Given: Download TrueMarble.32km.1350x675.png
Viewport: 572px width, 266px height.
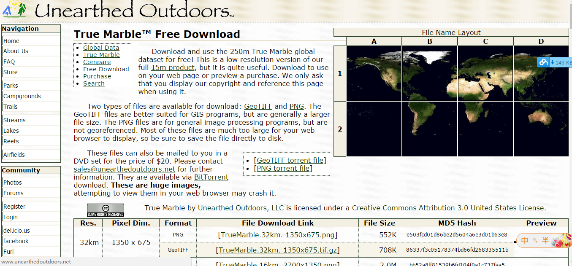Looking at the screenshot, I should pyautogui.click(x=278, y=235).
